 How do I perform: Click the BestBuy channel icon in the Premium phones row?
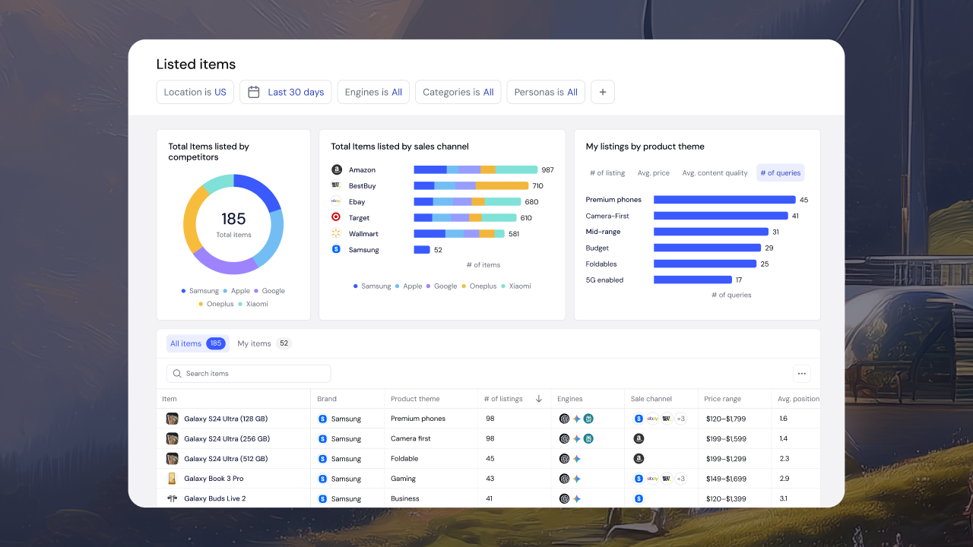(x=666, y=419)
